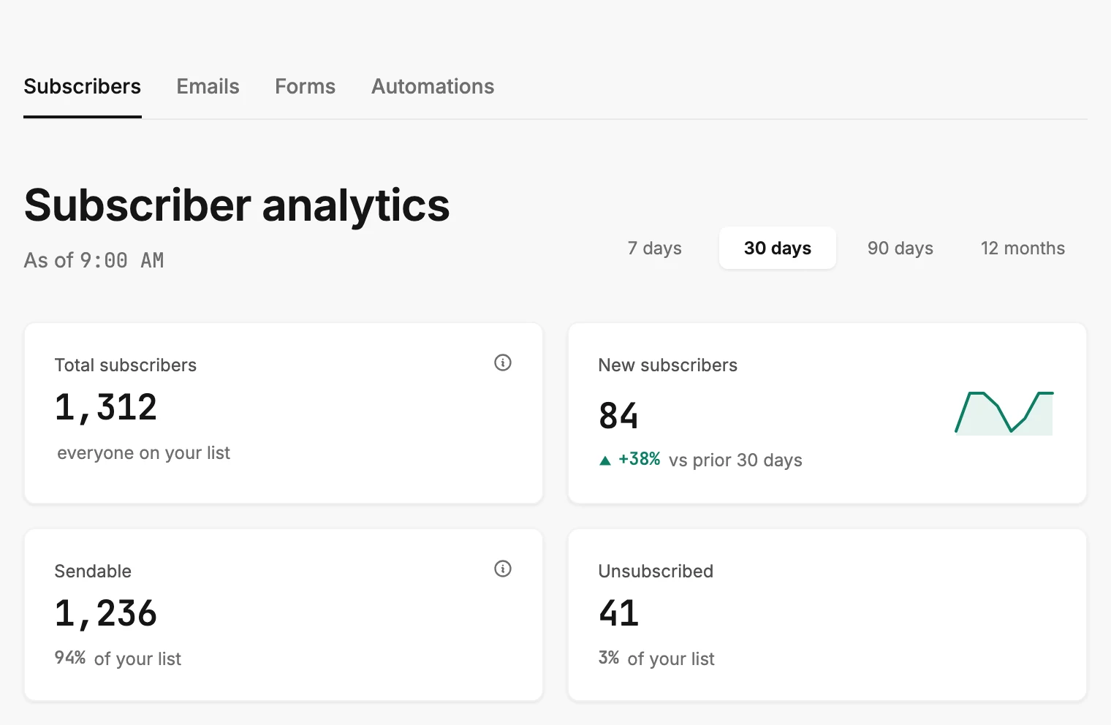
Task: Select the 30 days range
Action: pyautogui.click(x=778, y=248)
